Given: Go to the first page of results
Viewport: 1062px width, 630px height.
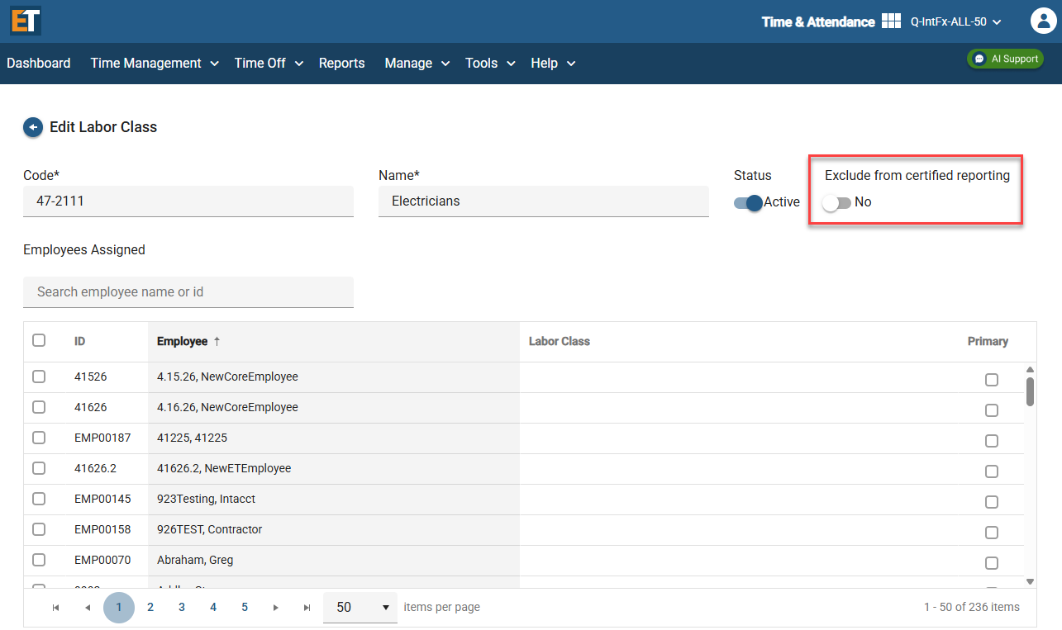Looking at the screenshot, I should (55, 607).
